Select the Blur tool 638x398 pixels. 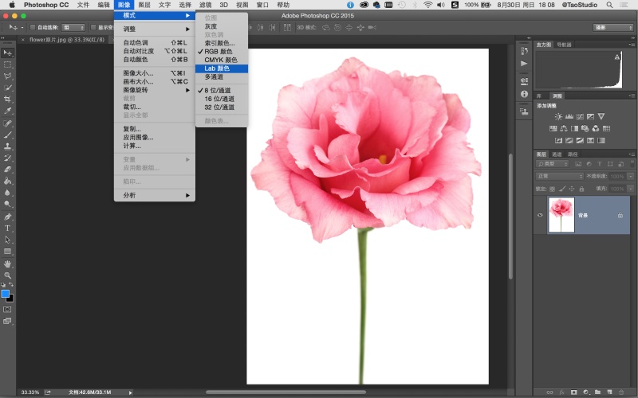point(7,193)
